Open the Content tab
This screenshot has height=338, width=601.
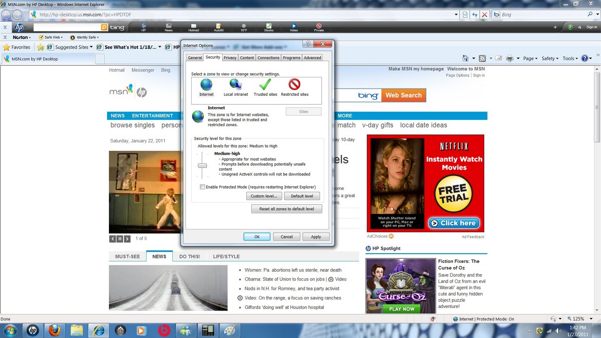point(247,58)
